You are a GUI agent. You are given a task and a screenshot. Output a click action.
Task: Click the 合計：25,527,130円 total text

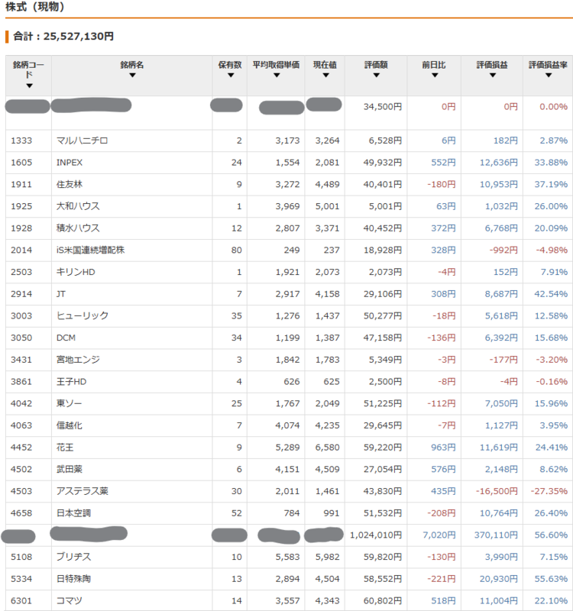[63, 36]
